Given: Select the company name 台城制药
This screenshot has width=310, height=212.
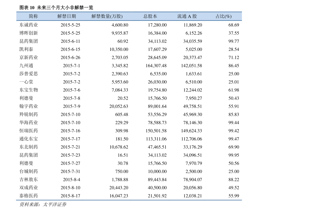Looking at the screenshot, I should click(x=29, y=171).
